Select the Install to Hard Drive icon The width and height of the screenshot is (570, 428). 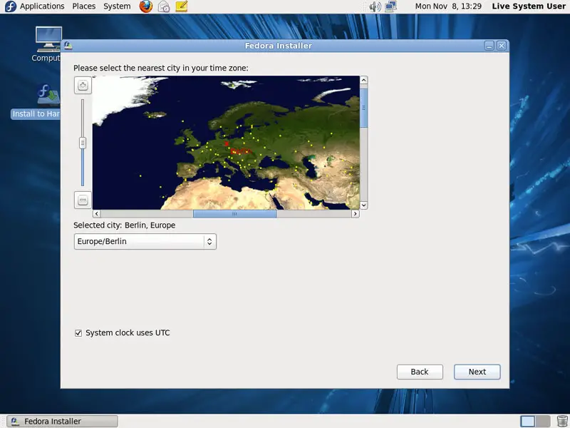(x=36, y=101)
